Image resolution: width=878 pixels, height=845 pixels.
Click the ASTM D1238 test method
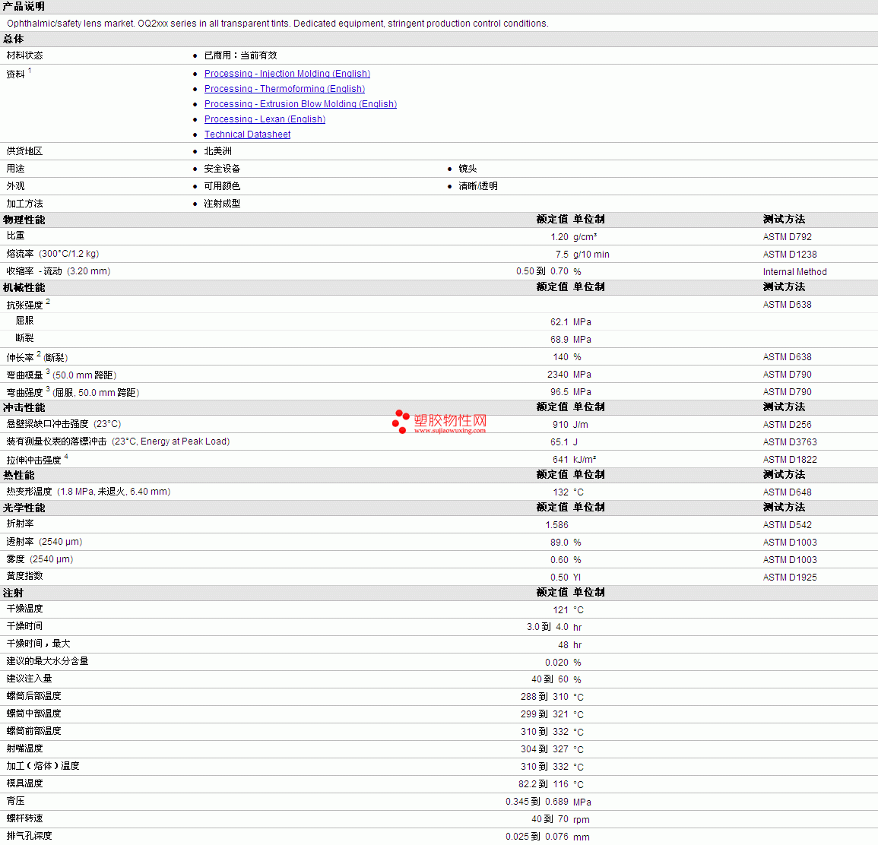790,254
